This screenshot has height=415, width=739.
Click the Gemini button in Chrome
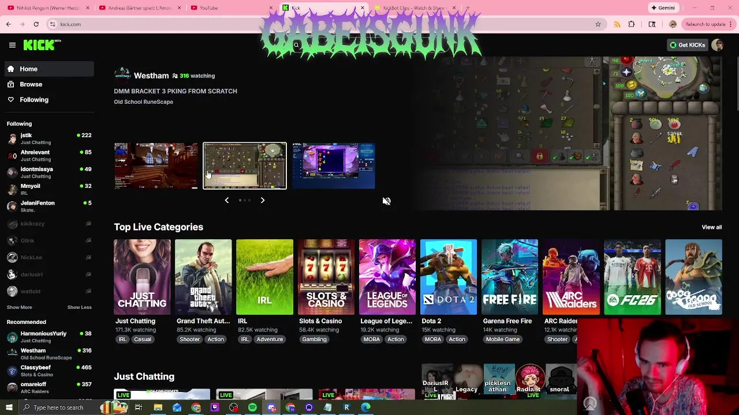point(663,8)
